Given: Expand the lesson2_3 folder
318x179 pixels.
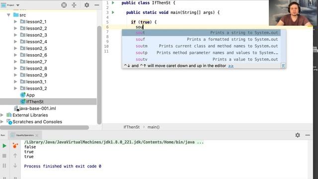Looking at the screenshot, I should (15, 35).
